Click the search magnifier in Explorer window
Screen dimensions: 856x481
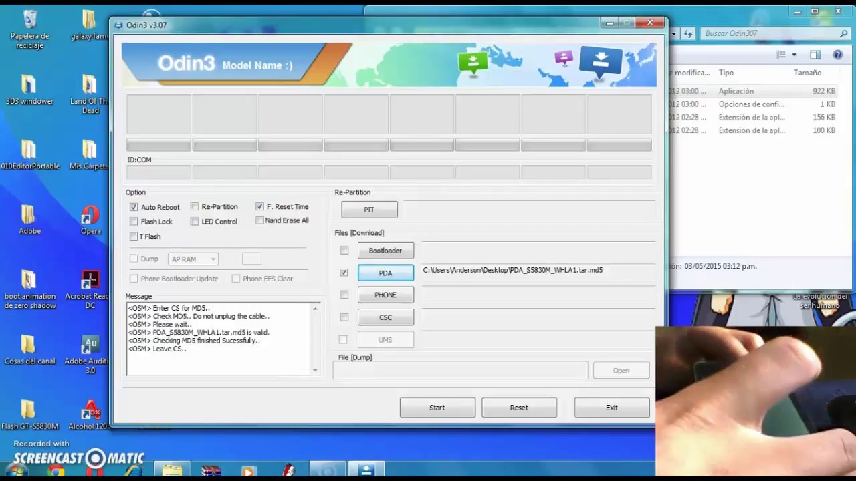pos(844,33)
